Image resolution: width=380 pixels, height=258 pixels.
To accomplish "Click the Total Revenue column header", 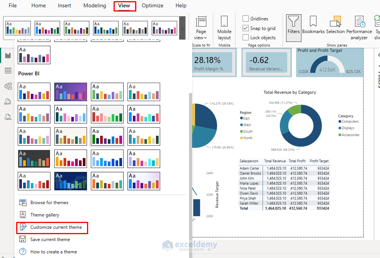I will 275,161.
